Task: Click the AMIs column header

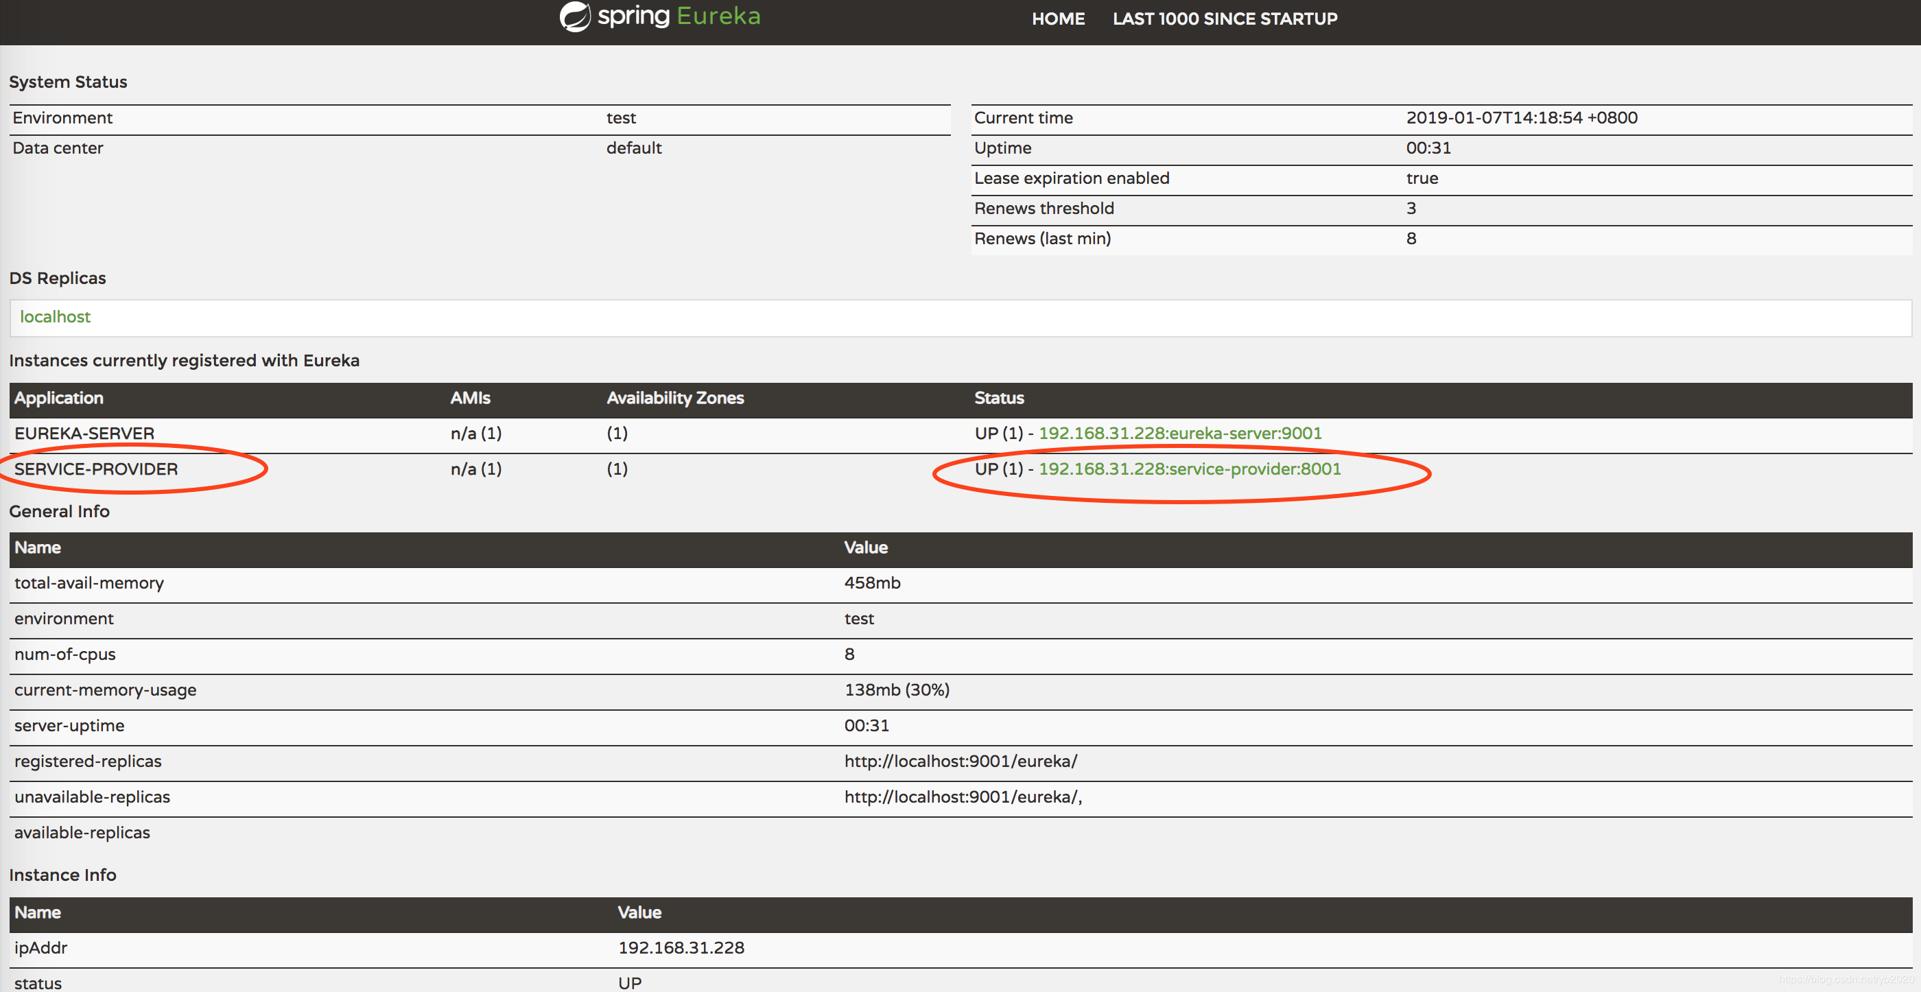Action: [470, 399]
